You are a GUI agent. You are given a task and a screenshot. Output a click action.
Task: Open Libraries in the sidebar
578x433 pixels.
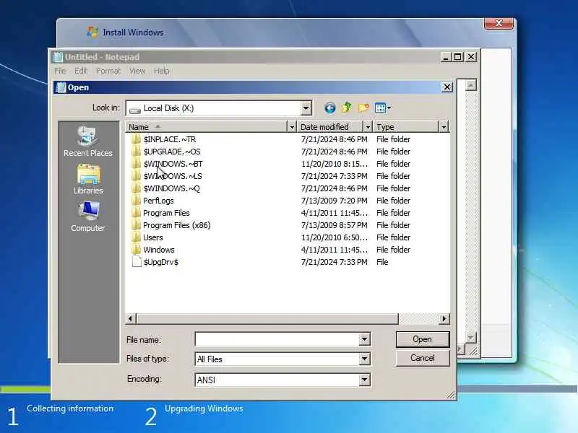coord(88,180)
